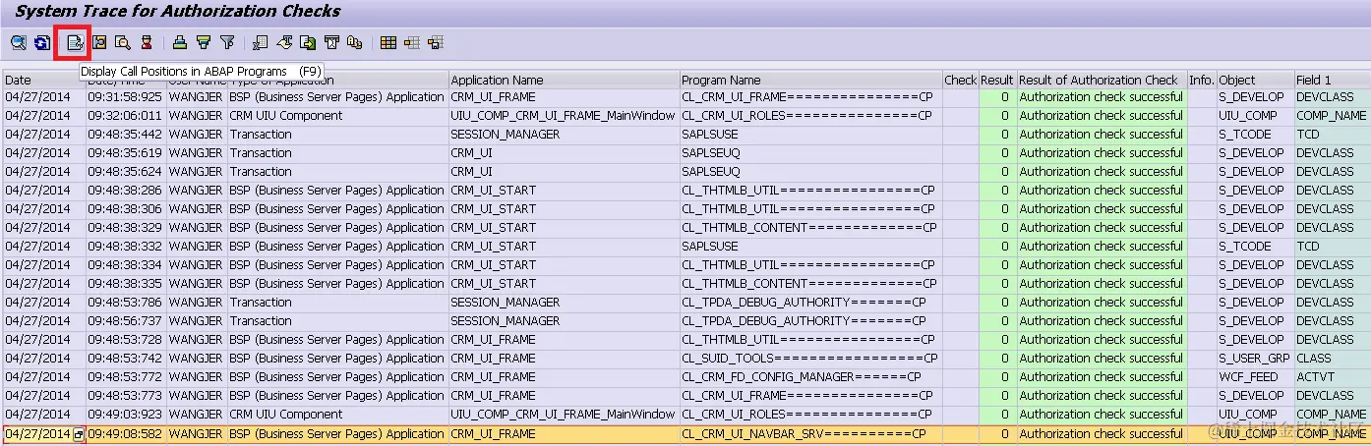Image resolution: width=1371 pixels, height=446 pixels.
Task: Click the CLASS field cell
Action: pos(1332,359)
